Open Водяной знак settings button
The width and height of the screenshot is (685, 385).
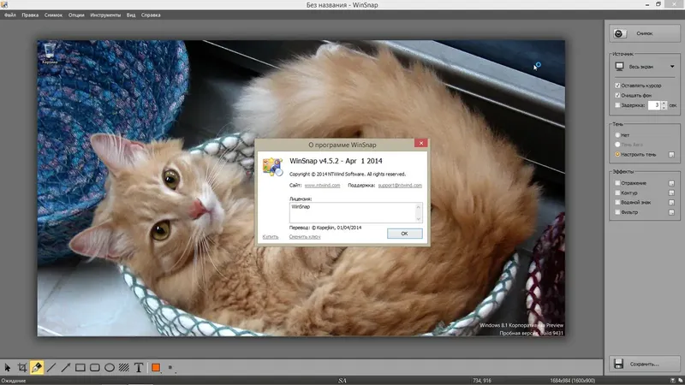pos(671,203)
